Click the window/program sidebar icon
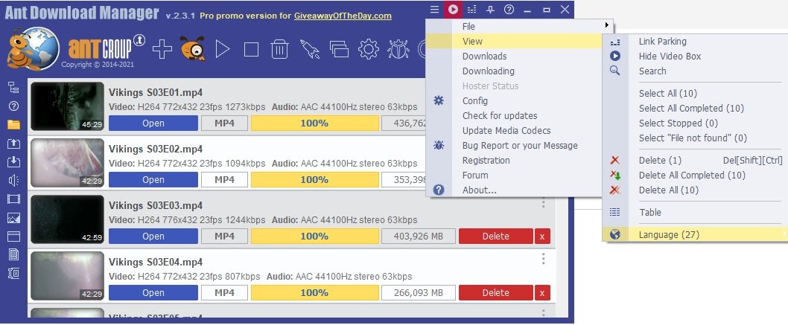Screen dimensions: 788x325 point(13,236)
